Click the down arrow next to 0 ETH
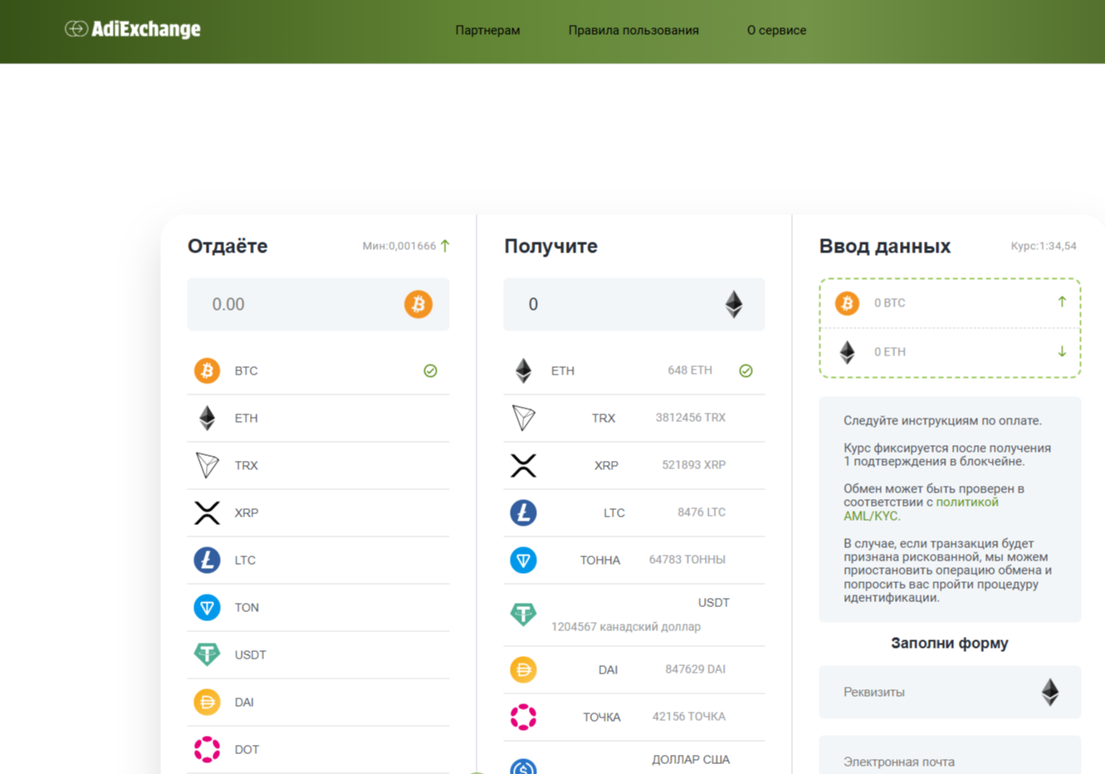This screenshot has width=1105, height=774. click(1061, 351)
